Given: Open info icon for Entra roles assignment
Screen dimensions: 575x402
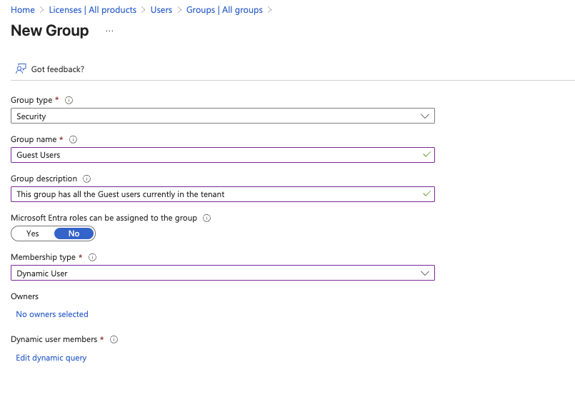Looking at the screenshot, I should (x=207, y=218).
